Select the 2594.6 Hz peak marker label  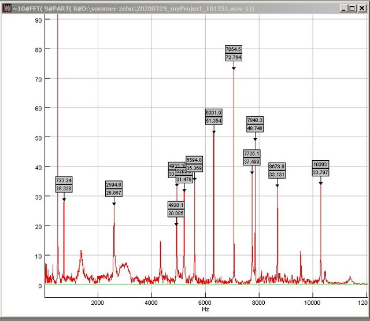click(114, 189)
